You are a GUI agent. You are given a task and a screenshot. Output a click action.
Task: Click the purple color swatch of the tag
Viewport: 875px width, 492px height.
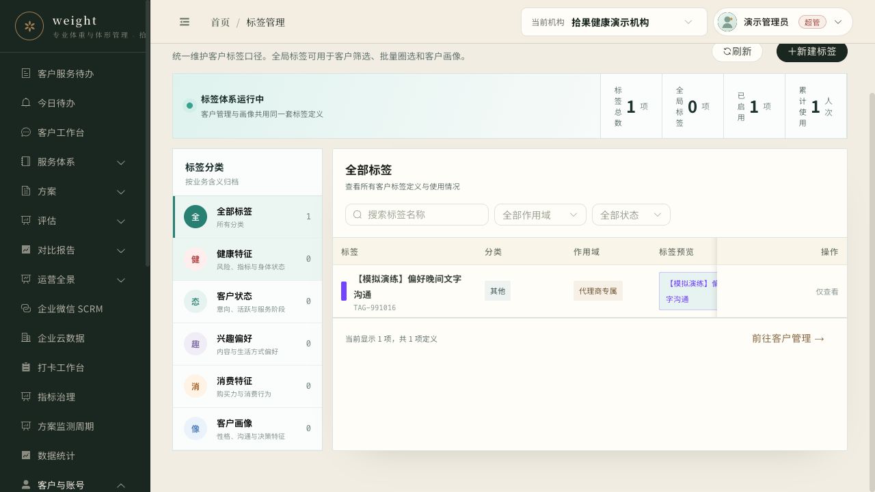click(344, 291)
